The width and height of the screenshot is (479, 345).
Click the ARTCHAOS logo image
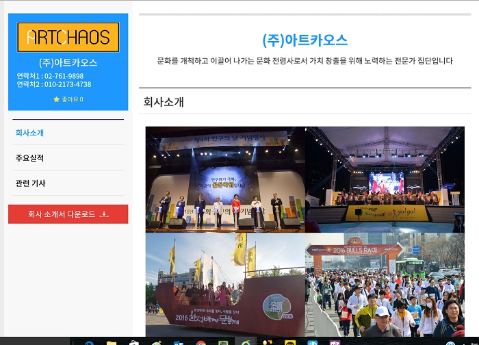coord(68,37)
